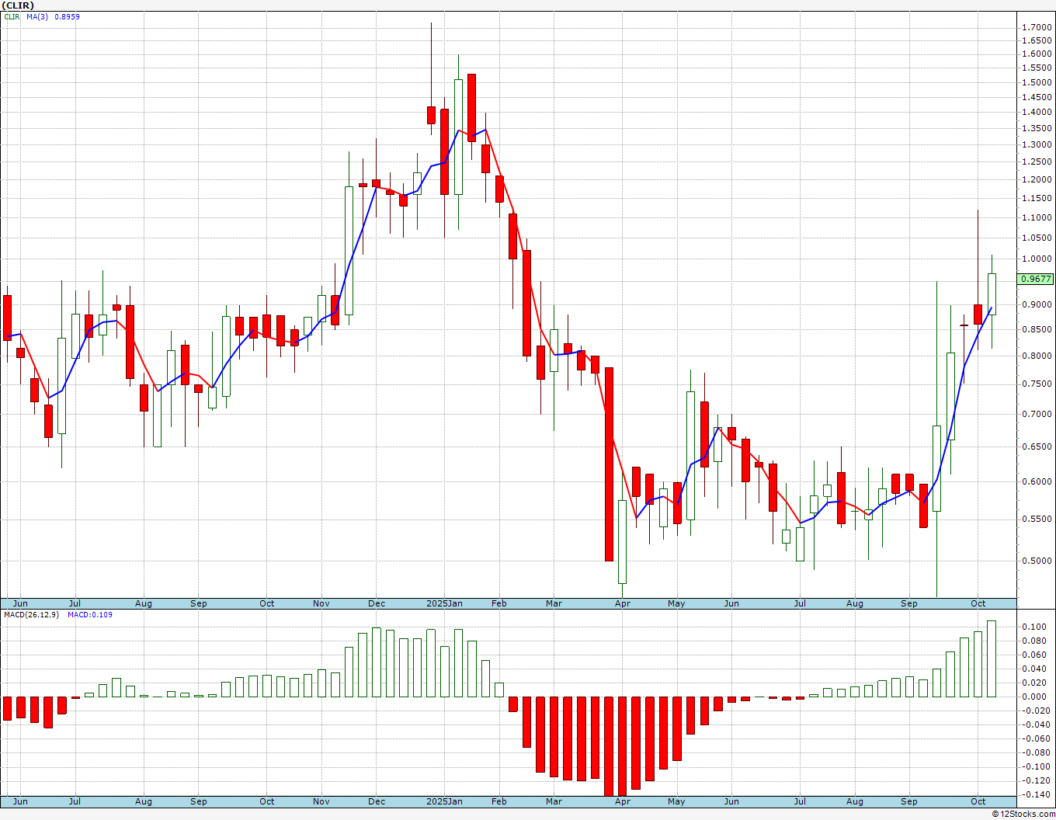This screenshot has height=820, width=1056.
Task: Select the 1.4500 price axis label
Action: (1037, 98)
